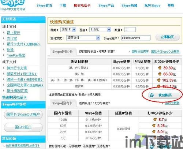The height and width of the screenshot is (149, 183).
Task: Open 国际卡(SkypeOut)帮助 link
Action: (165, 52)
